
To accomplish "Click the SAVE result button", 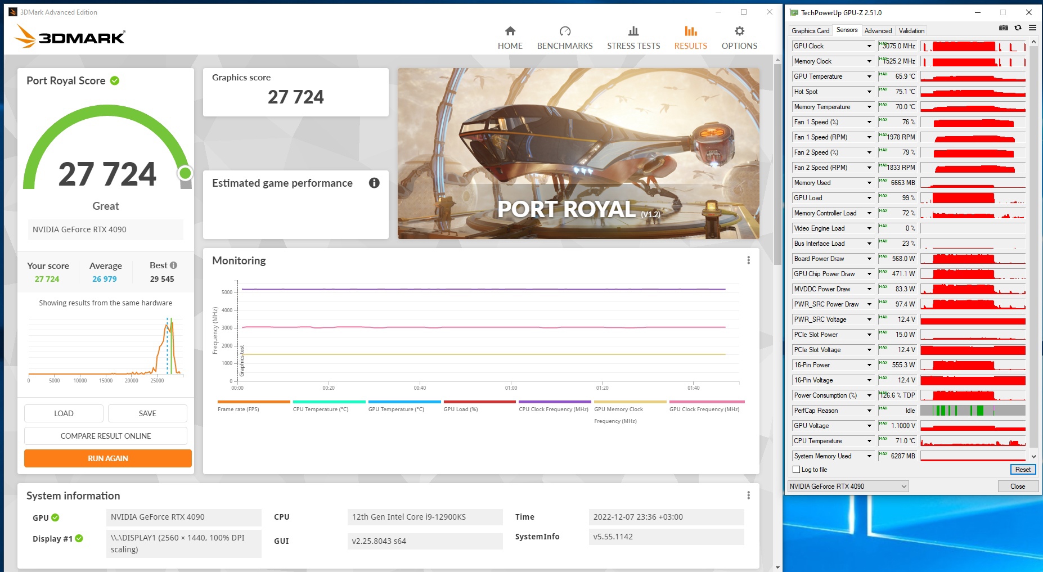I will click(x=147, y=413).
